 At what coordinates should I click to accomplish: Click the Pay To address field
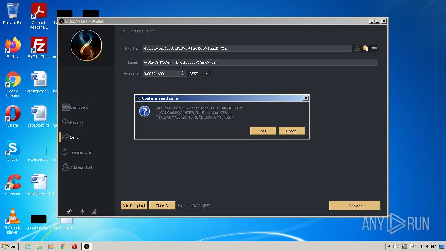coord(247,48)
